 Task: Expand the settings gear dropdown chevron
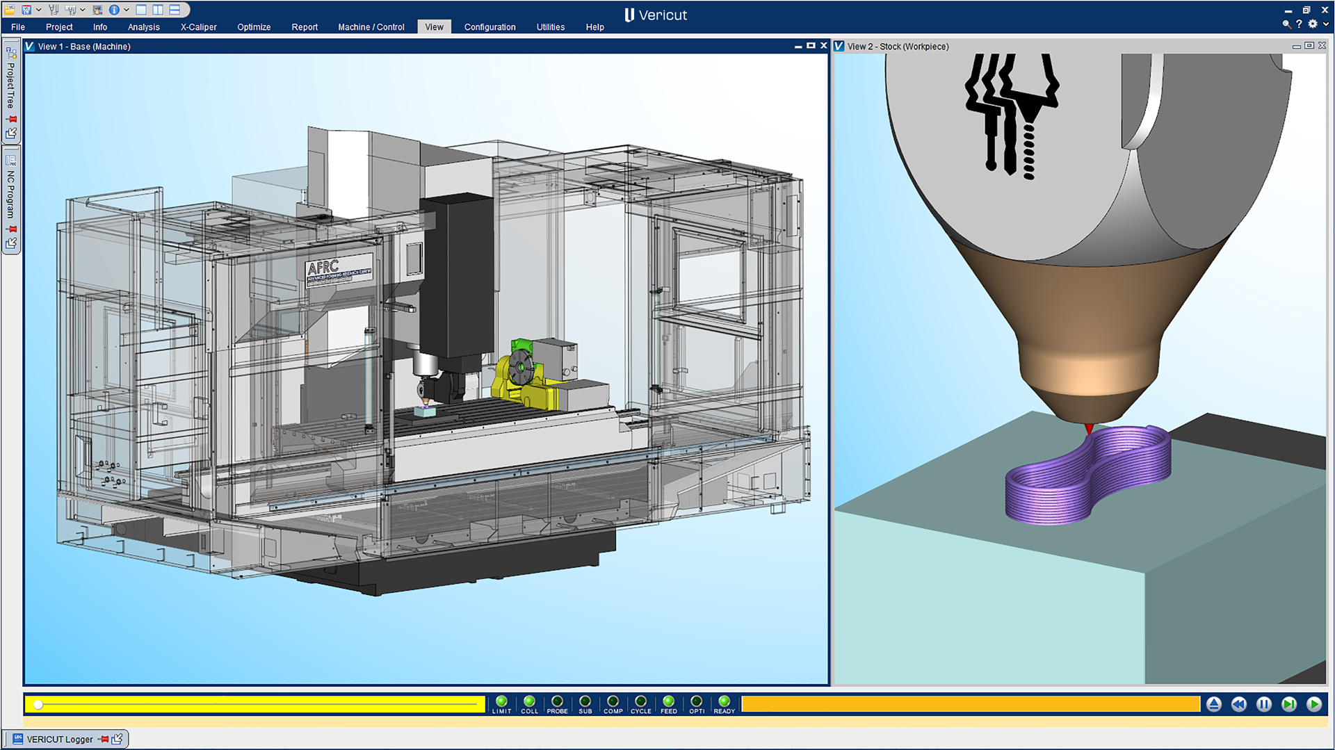pos(1325,24)
